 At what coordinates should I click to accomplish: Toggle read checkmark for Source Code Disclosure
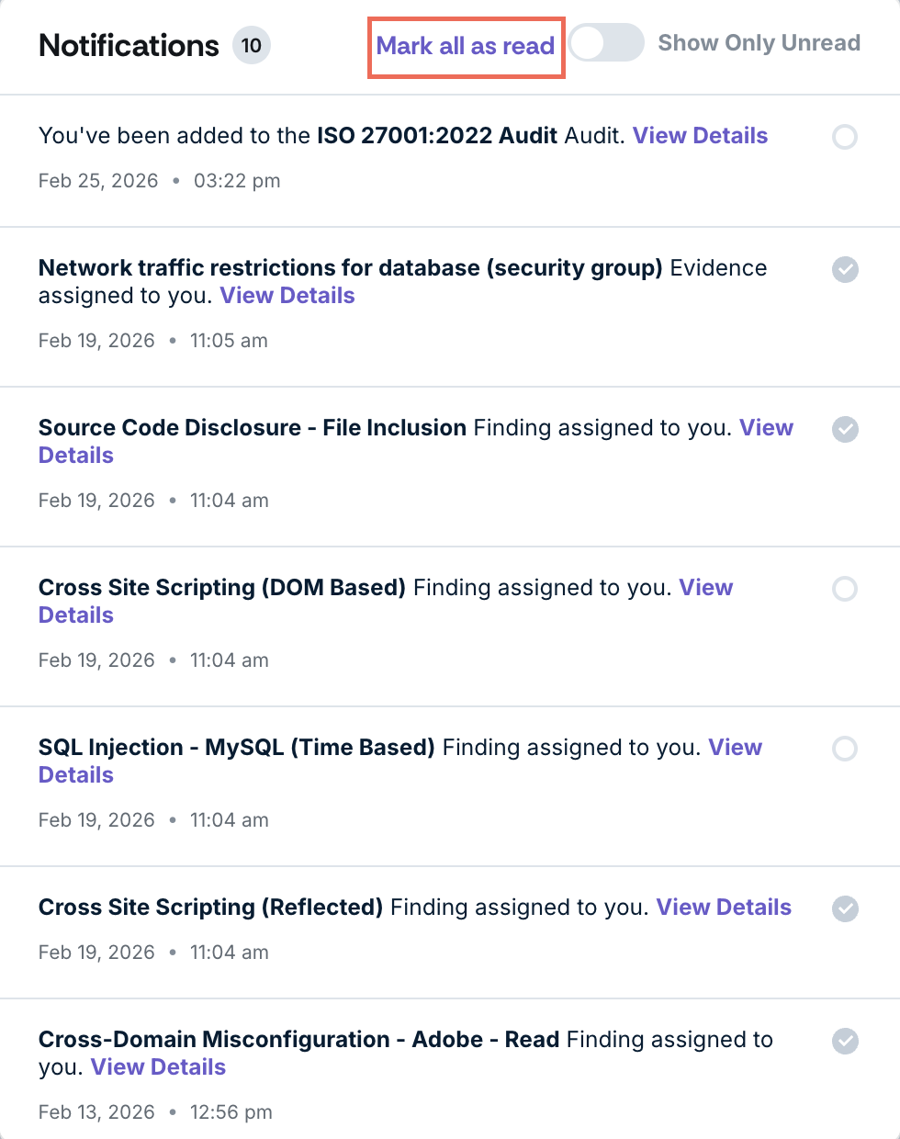point(845,429)
